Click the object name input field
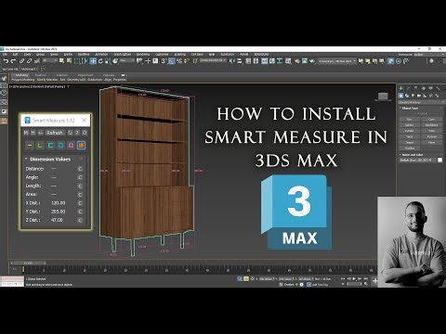 418,160
